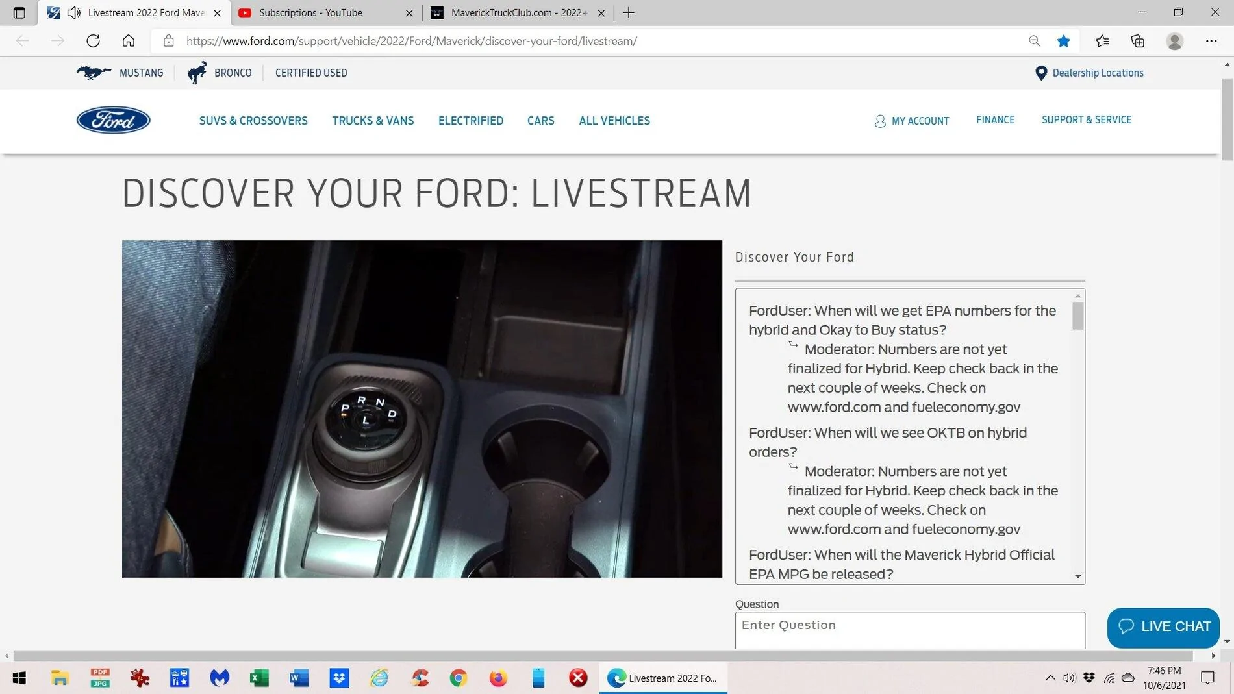The width and height of the screenshot is (1234, 694).
Task: Expand Trucks & Vans menu
Action: 373,121
